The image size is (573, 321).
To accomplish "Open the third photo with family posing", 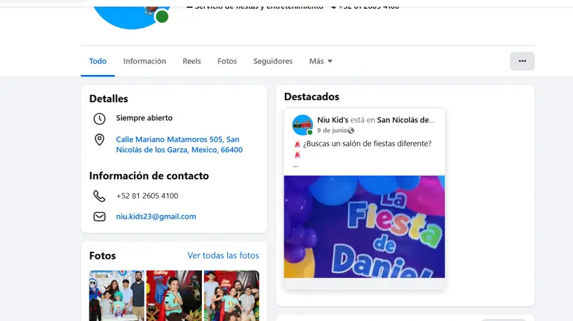I will point(231,295).
